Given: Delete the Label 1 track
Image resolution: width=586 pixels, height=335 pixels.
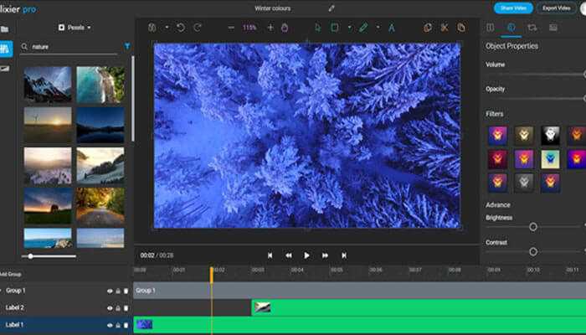Looking at the screenshot, I should pyautogui.click(x=126, y=325).
